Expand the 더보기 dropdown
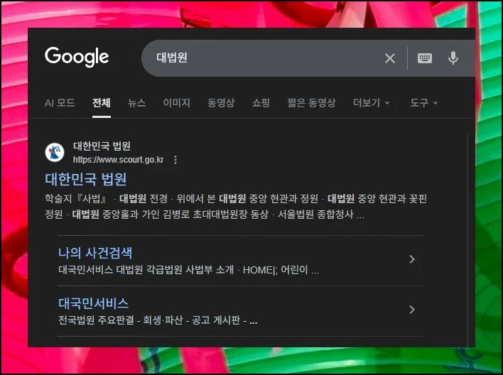503x375 pixels. point(372,103)
